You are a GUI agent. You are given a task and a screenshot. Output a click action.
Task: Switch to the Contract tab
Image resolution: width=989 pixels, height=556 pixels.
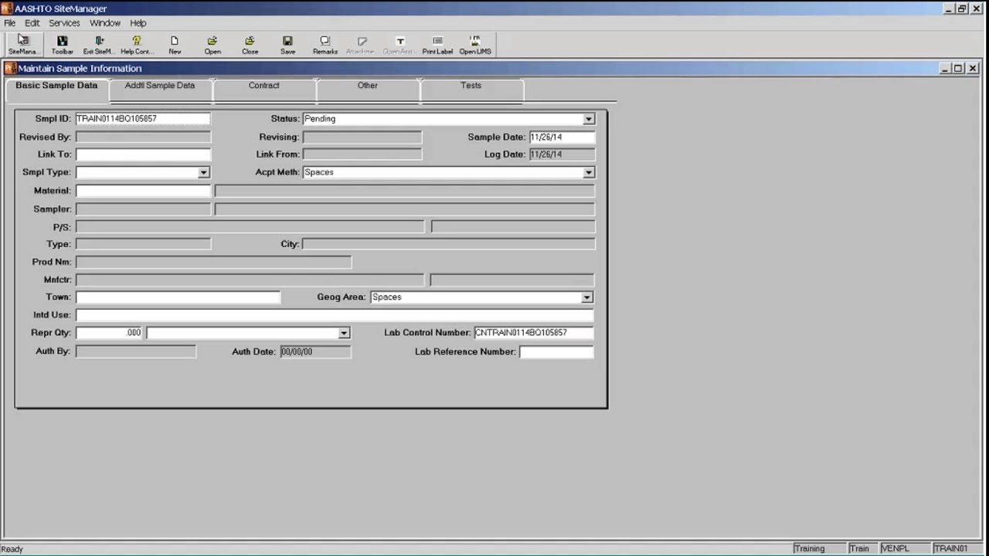(263, 86)
